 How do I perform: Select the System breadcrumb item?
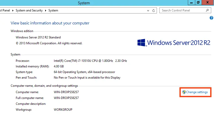pyautogui.click(x=53, y=10)
